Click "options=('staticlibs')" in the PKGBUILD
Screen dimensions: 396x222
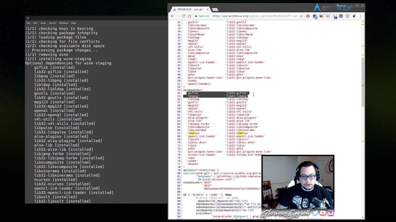click(201, 170)
